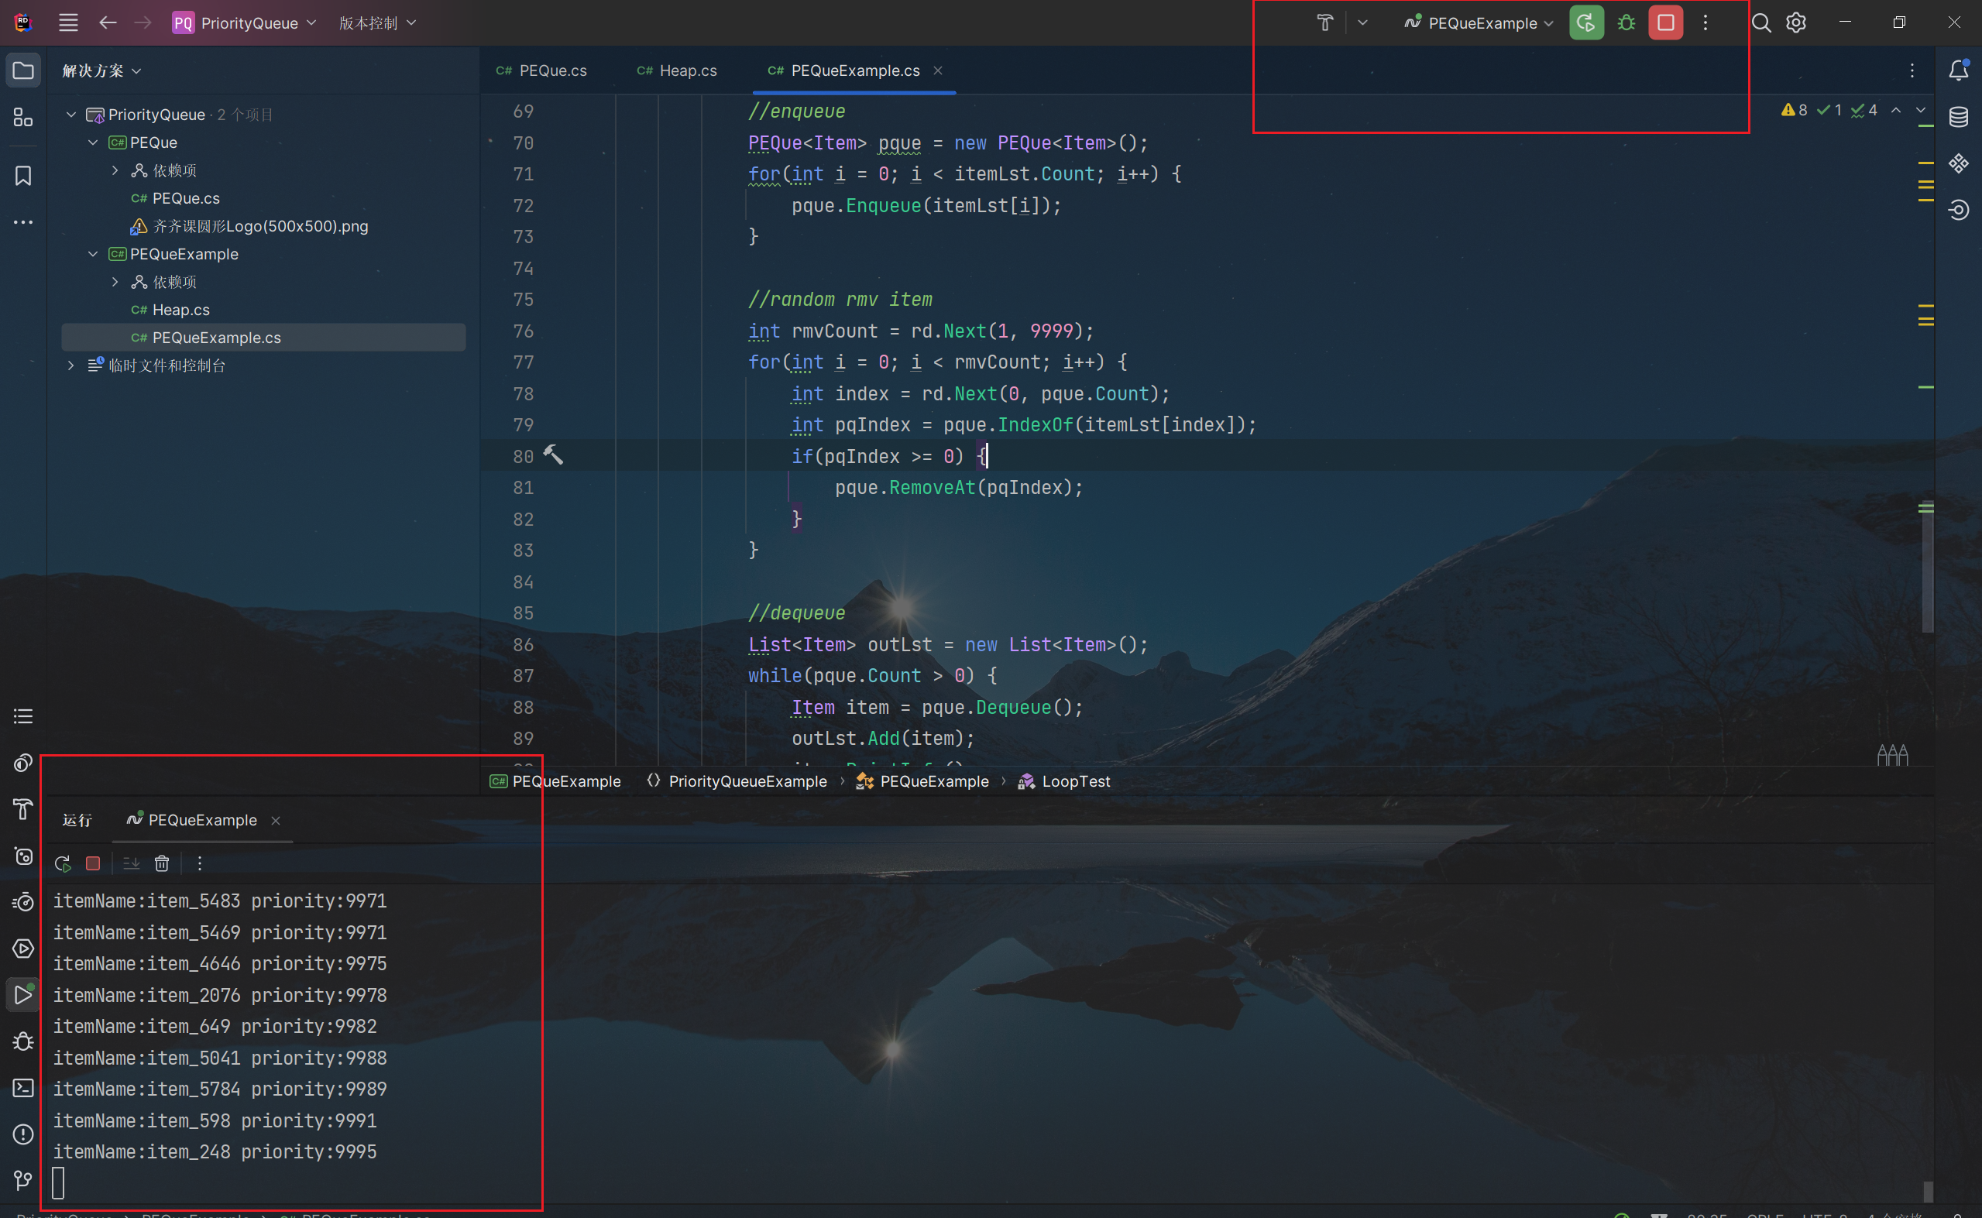
Task: Expand 依赖项 under PEQue
Action: coord(115,170)
